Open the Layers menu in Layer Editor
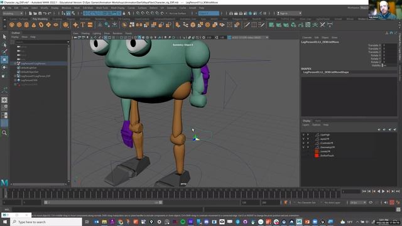This screenshot has width=402, height=226. (306, 125)
